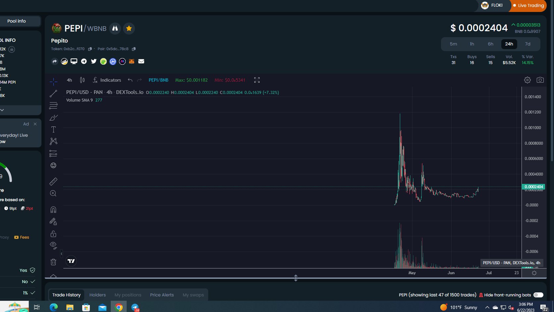Remove drawings with trash icon

53,262
